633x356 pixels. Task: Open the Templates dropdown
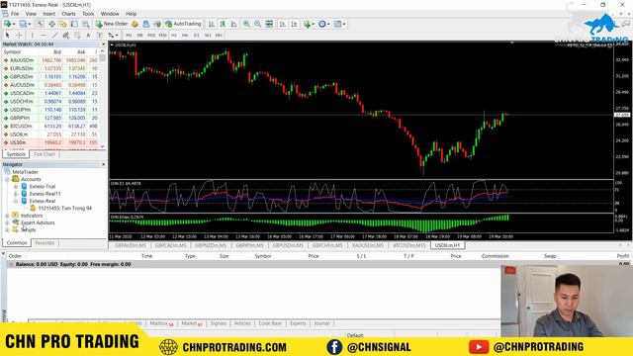(339, 24)
